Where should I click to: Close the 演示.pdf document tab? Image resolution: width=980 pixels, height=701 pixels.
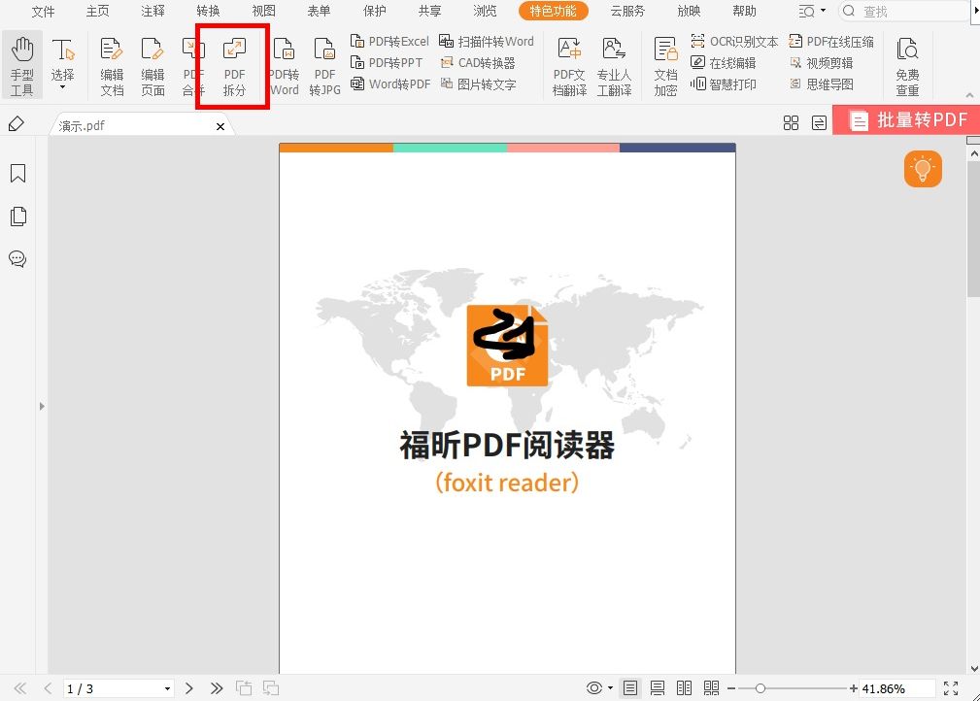pos(220,125)
